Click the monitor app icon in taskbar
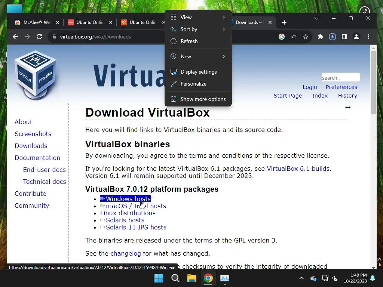Screen dimensions: 383x287 click(225, 278)
